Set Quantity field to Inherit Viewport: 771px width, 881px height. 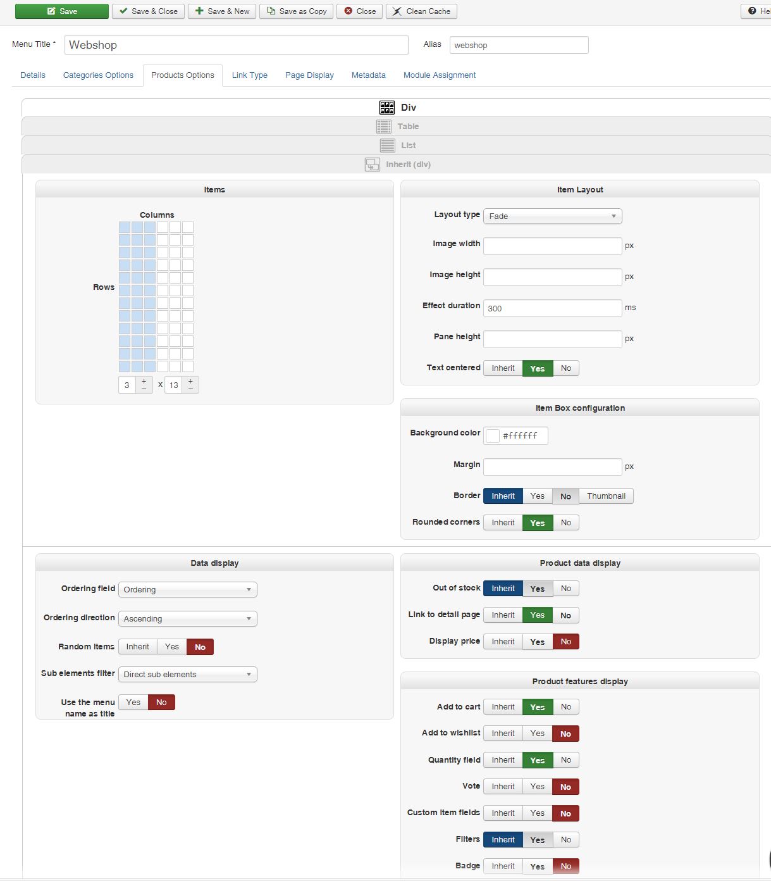pyautogui.click(x=503, y=760)
